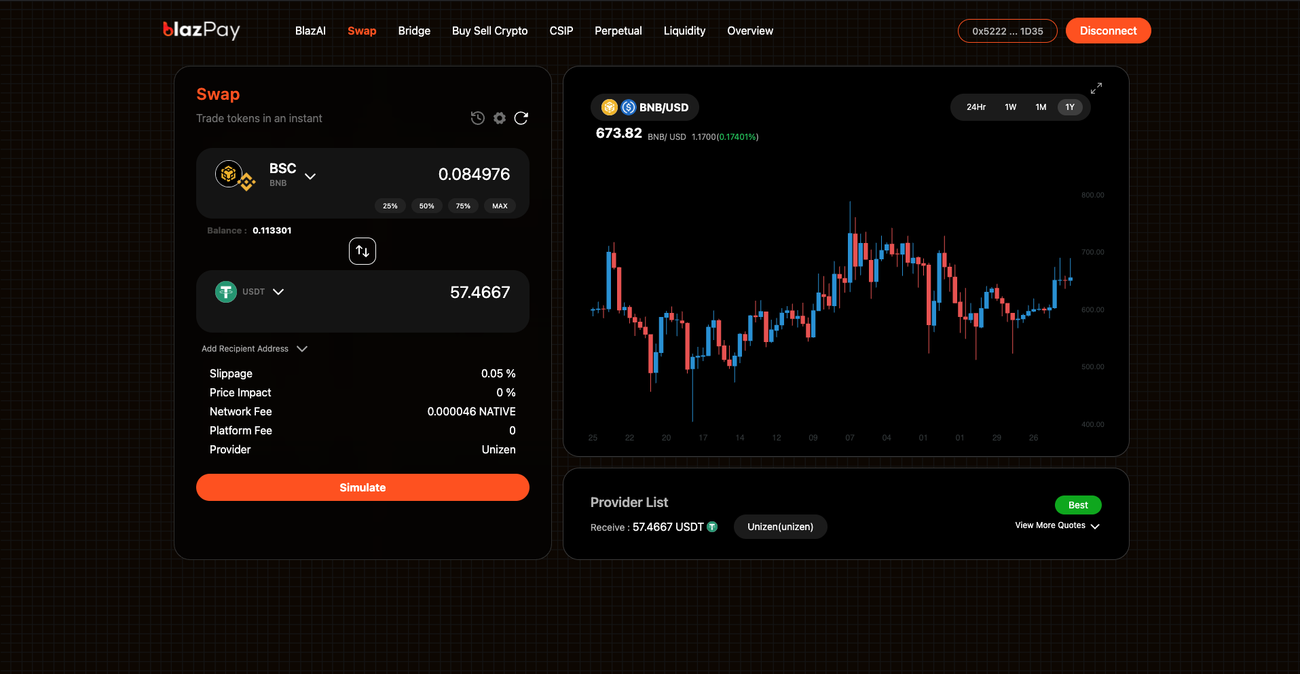Click the Provider List heading
Screen dimensions: 1300x674
[x=629, y=502]
